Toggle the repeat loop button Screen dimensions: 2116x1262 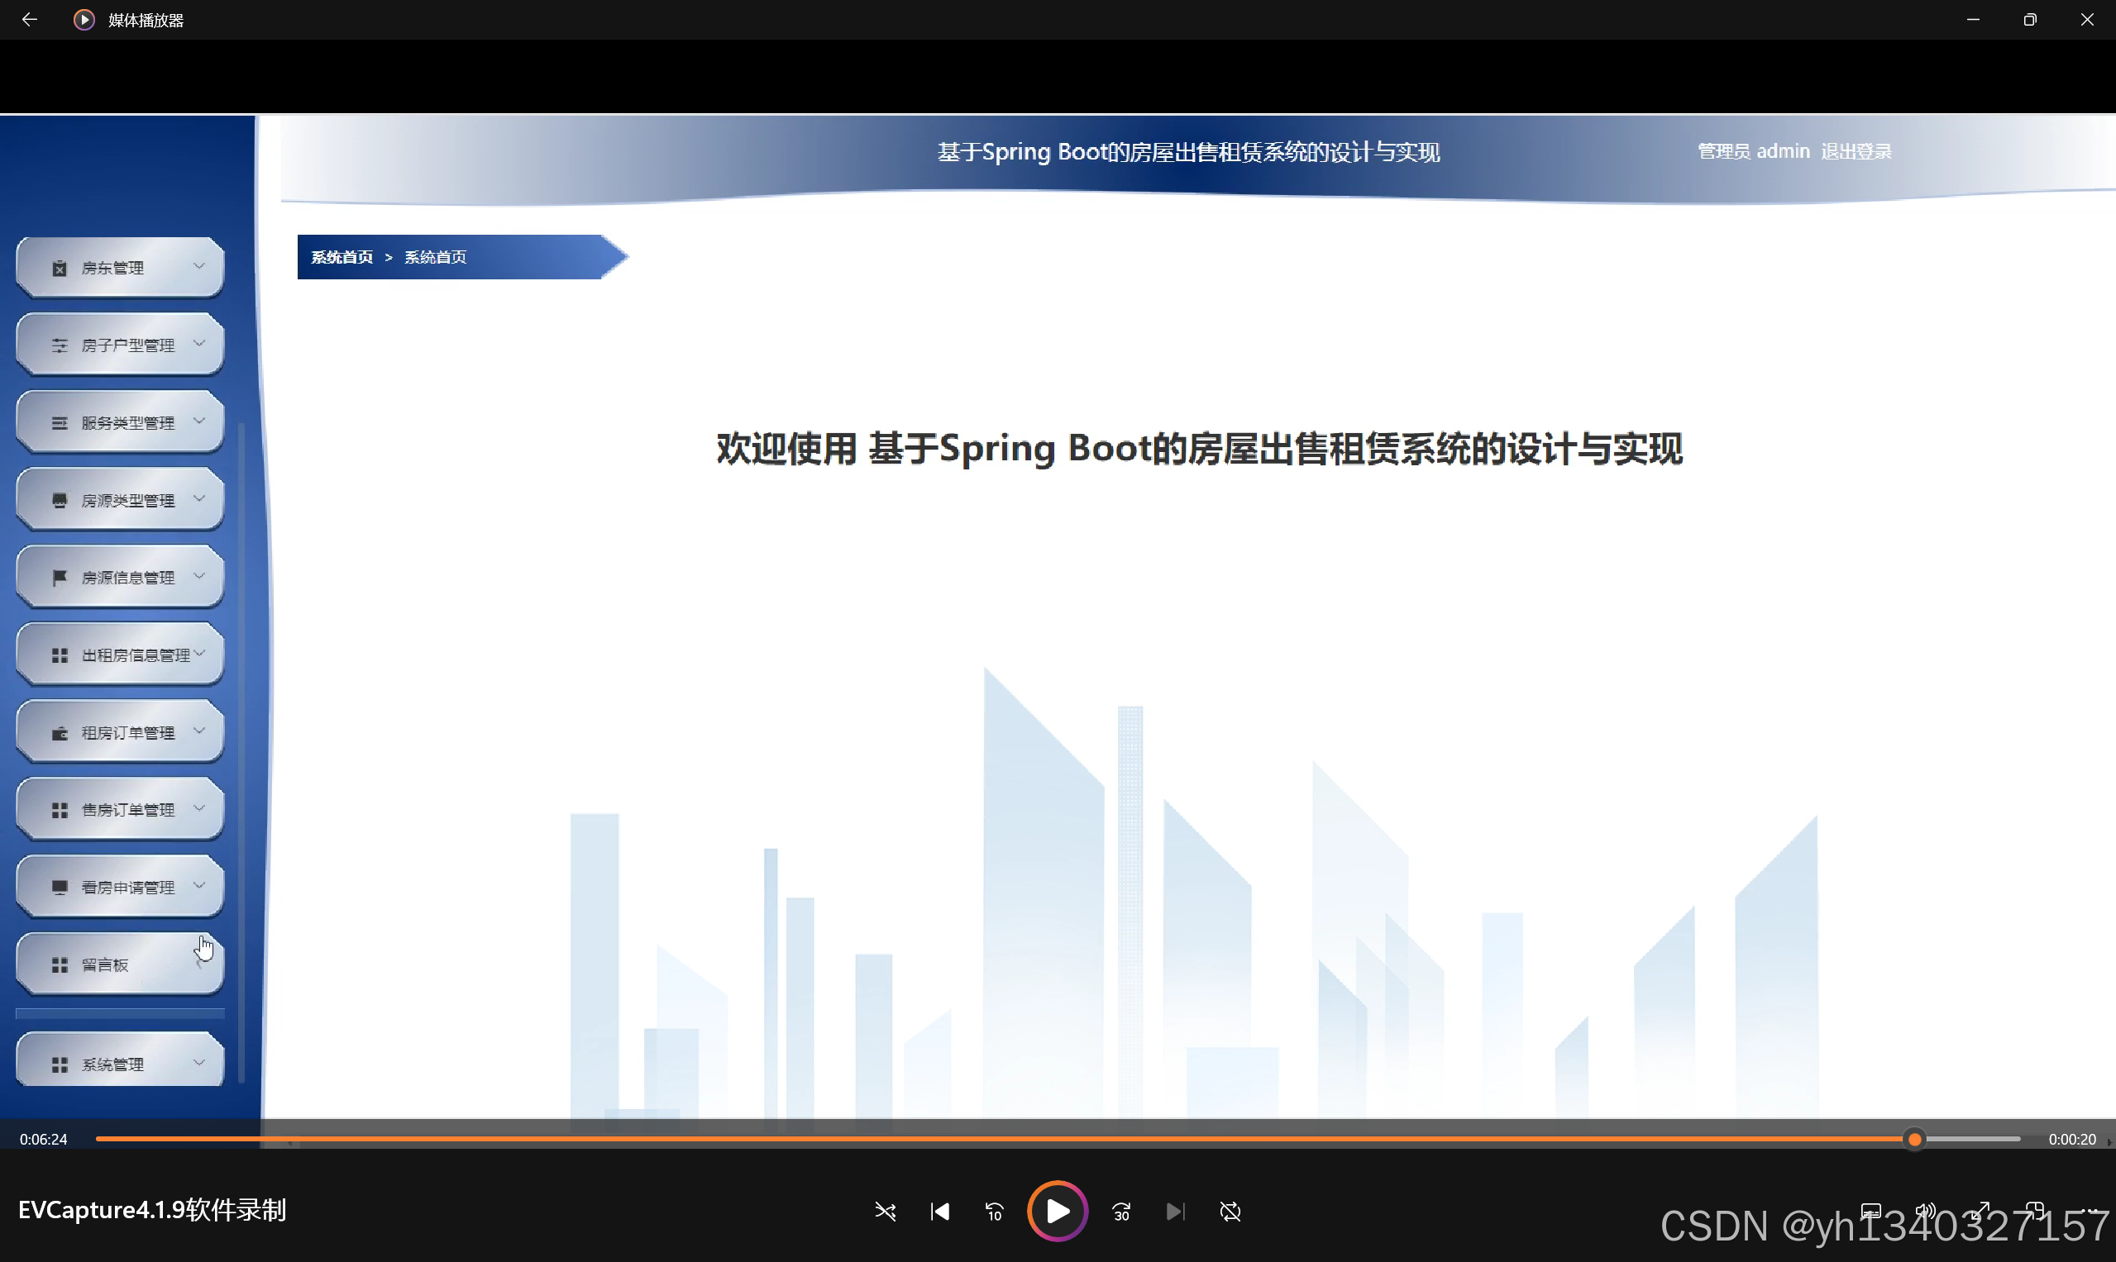tap(1230, 1211)
